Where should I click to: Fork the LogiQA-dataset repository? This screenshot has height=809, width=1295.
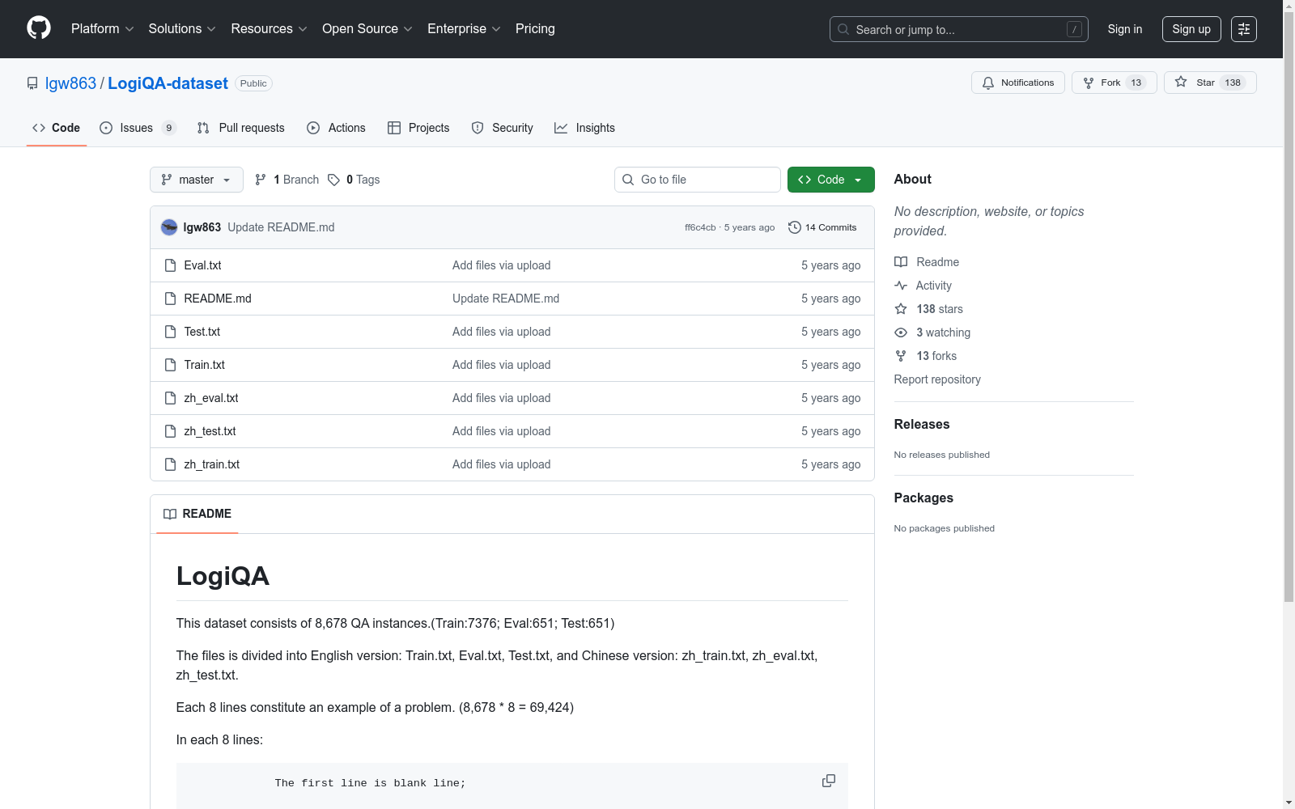[x=1114, y=83]
